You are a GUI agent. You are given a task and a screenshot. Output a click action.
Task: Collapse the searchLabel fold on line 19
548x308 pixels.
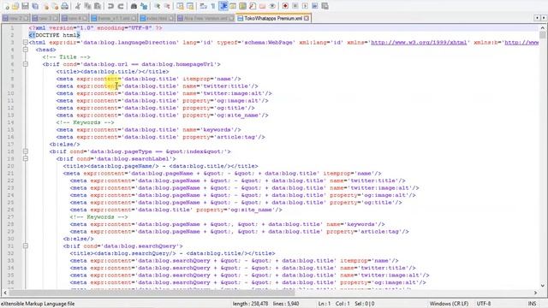(x=25, y=158)
